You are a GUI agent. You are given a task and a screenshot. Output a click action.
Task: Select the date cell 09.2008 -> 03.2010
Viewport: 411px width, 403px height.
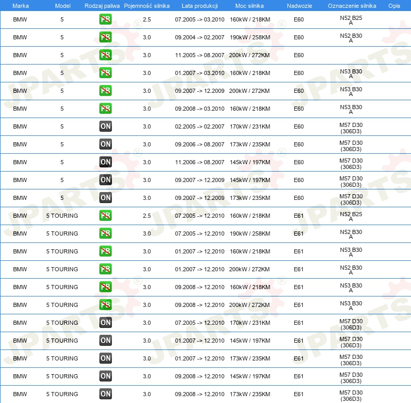(200, 109)
